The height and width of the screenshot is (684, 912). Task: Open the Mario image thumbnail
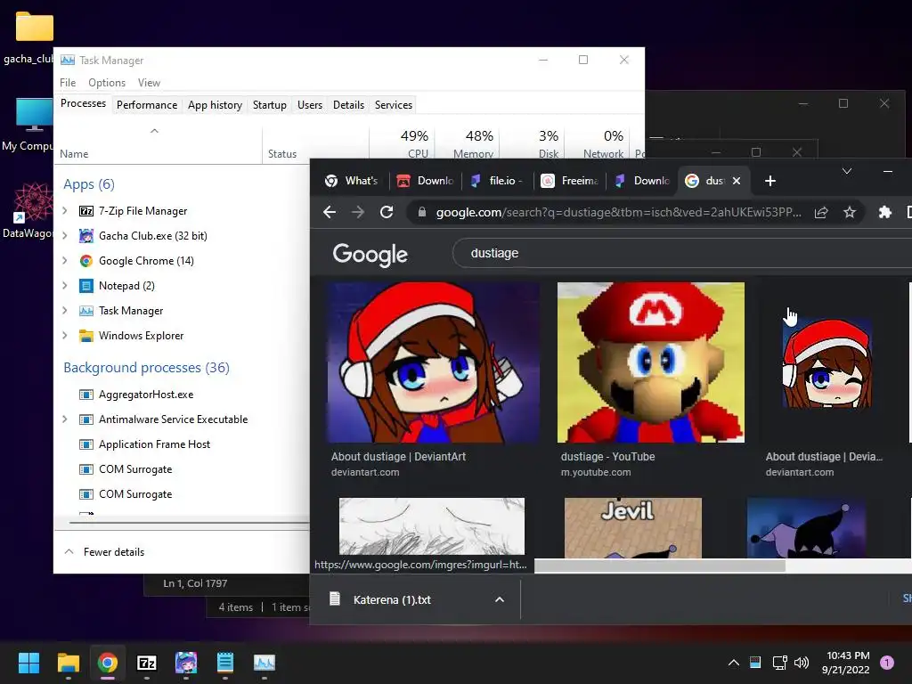point(651,362)
